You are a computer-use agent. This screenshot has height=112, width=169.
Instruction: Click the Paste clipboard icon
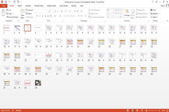[x=3, y=12]
